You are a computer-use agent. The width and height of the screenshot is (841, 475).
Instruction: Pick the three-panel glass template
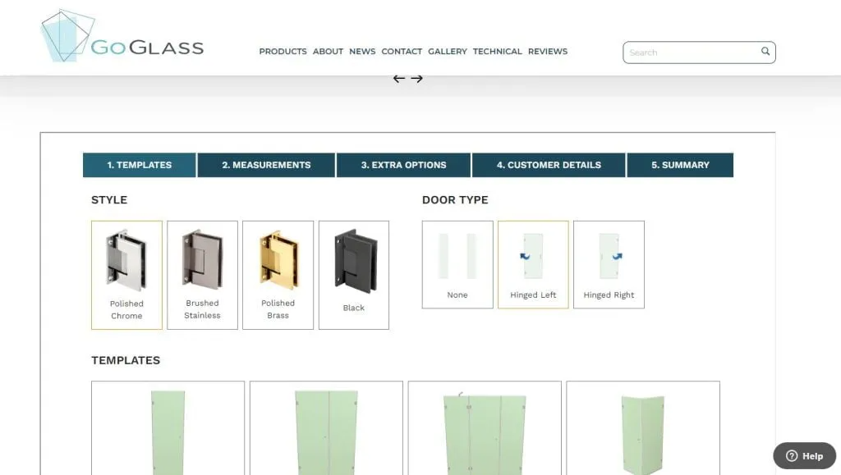pos(485,428)
